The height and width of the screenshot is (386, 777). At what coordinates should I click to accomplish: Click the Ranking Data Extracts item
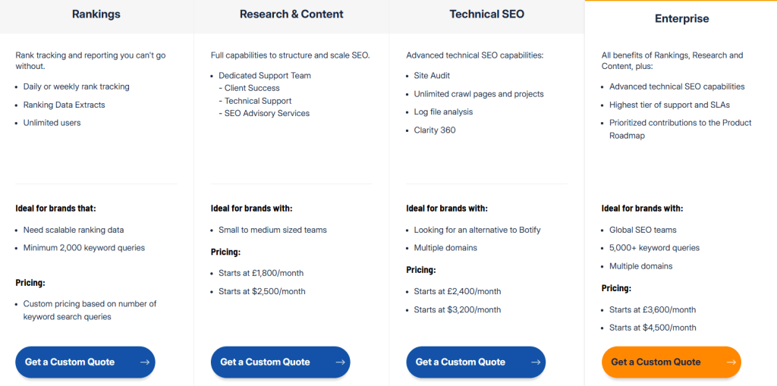[64, 105]
